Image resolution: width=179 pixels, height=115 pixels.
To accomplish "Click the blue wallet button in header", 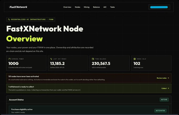I will pyautogui.click(x=159, y=7).
